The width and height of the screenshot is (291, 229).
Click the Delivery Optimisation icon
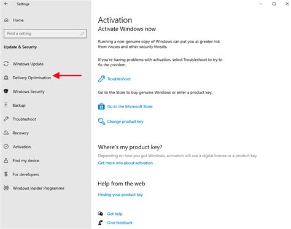click(x=6, y=77)
